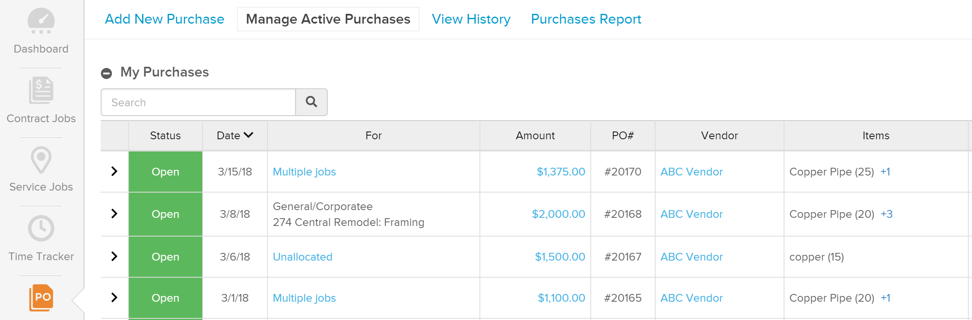Focus the Search purchases input field
Image resolution: width=972 pixels, height=320 pixels.
tap(198, 102)
